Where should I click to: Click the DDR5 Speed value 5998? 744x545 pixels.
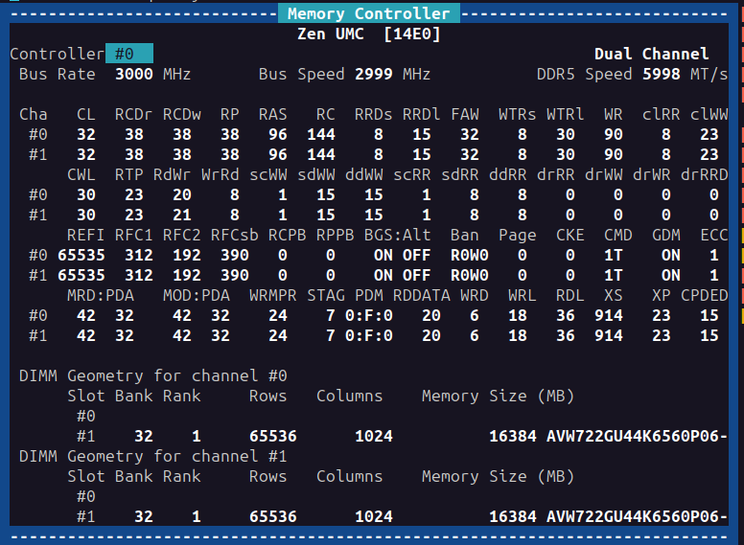661,75
